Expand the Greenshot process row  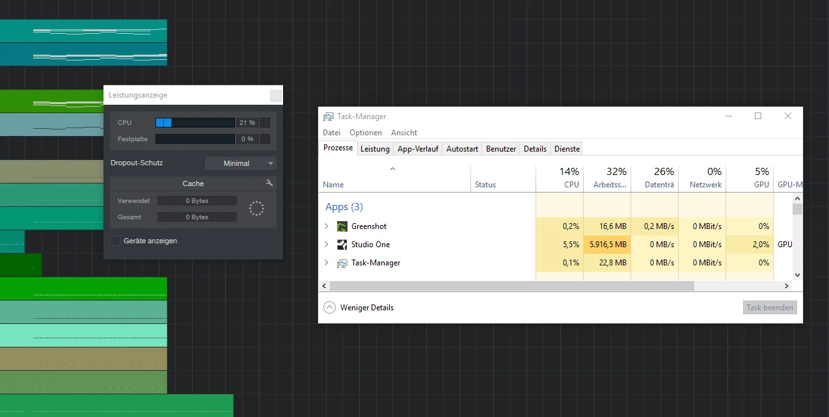pos(327,226)
